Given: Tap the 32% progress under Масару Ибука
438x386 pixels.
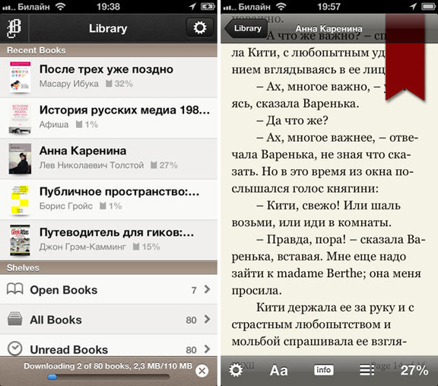Looking at the screenshot, I should 119,84.
